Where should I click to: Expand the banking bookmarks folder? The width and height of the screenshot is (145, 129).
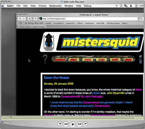point(90,23)
